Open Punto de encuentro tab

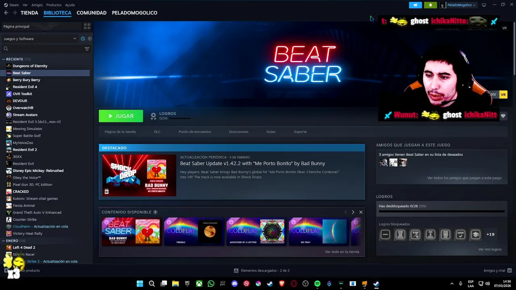coord(195,132)
